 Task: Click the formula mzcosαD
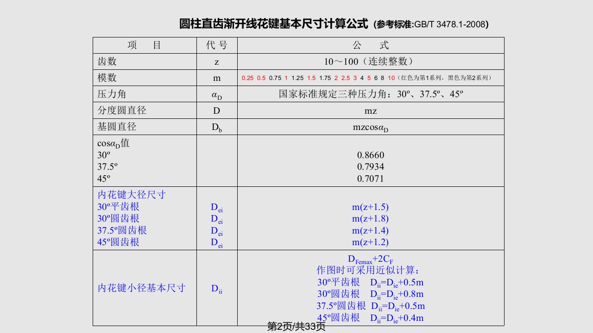tap(371, 128)
